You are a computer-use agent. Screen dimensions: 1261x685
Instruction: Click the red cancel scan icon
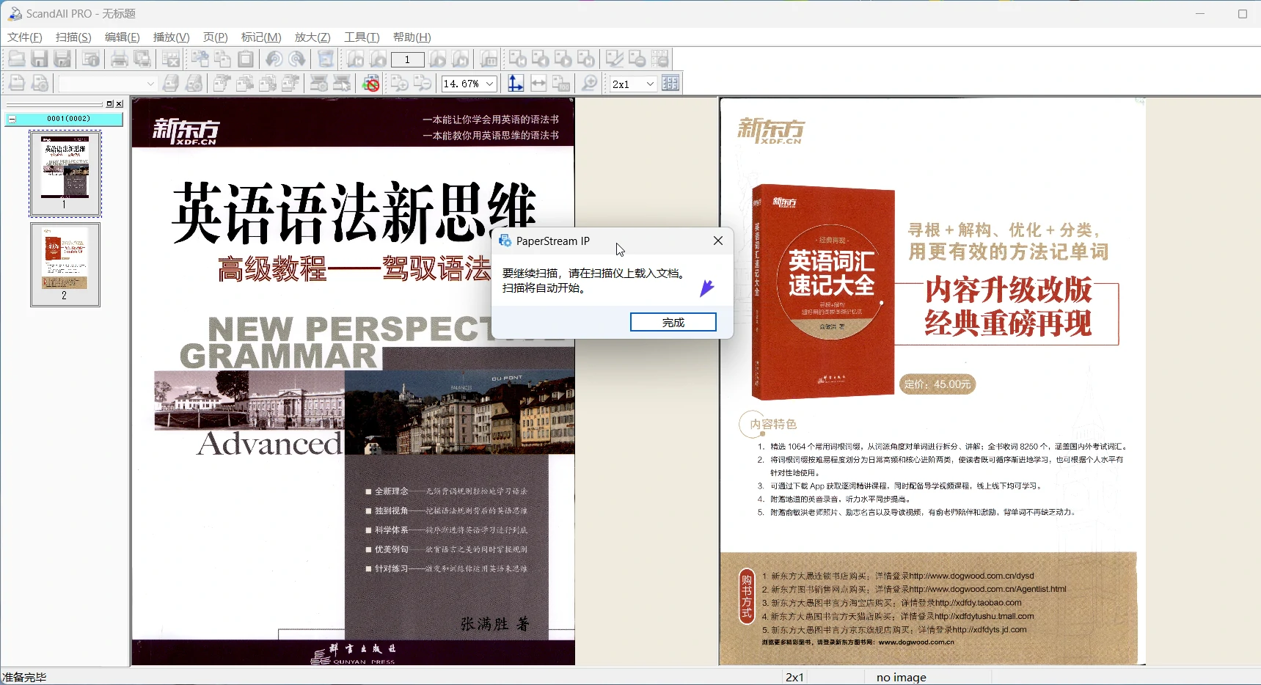(372, 84)
